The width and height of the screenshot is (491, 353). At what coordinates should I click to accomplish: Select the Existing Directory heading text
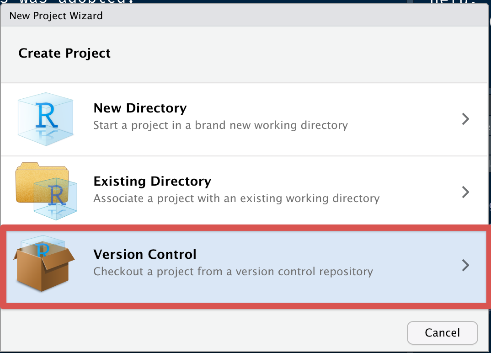(x=152, y=182)
